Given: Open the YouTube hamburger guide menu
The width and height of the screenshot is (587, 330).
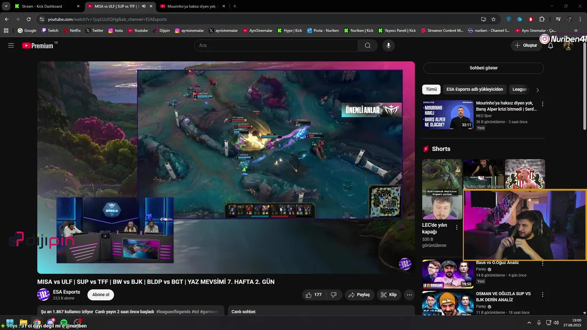Looking at the screenshot, I should [x=11, y=45].
